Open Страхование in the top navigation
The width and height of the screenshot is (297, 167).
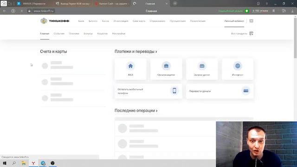[x=157, y=21]
